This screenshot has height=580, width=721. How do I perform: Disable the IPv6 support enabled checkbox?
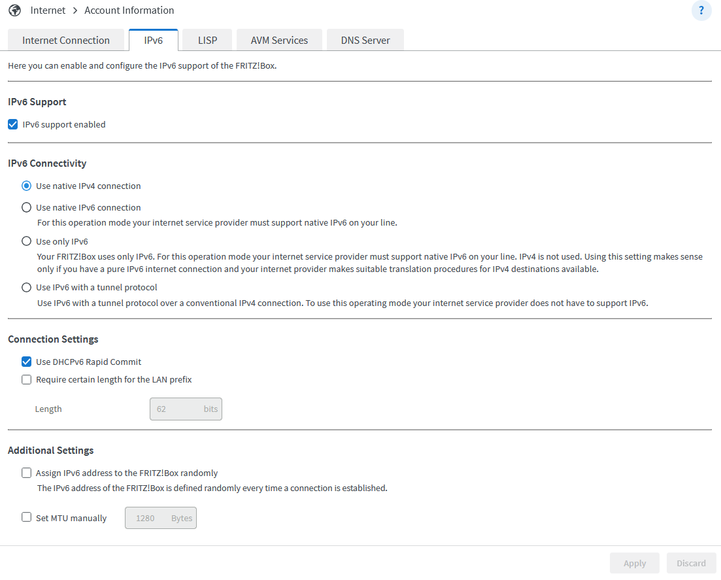click(x=13, y=124)
